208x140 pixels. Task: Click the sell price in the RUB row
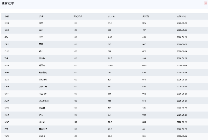pyautogui.click(x=144, y=115)
